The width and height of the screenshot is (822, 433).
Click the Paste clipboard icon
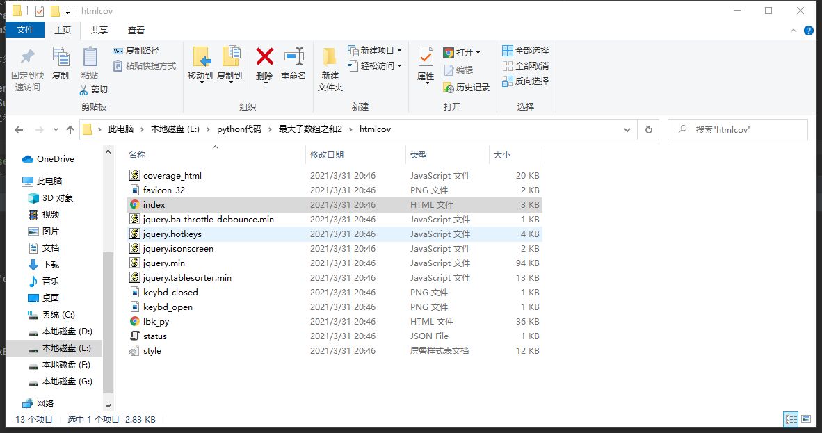point(90,56)
